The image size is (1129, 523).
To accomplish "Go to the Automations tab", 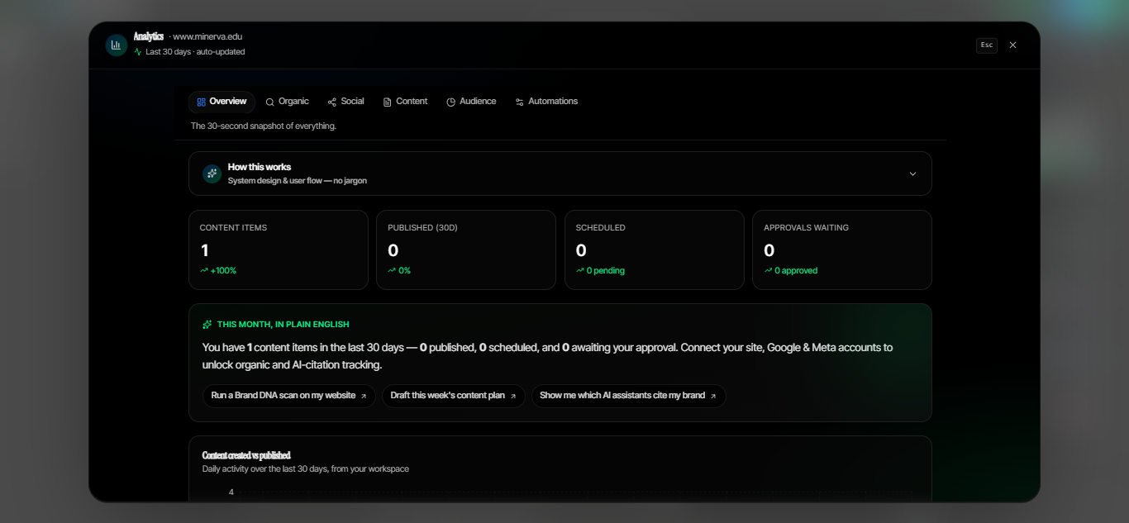I will pos(546,102).
